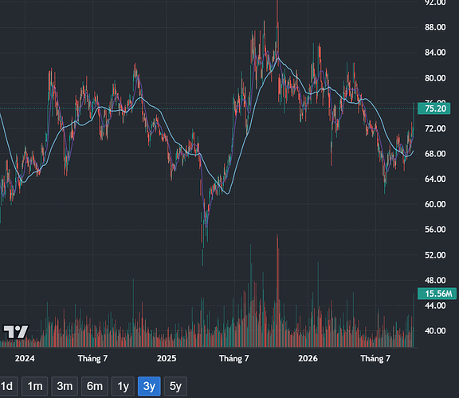The image size is (459, 398).
Task: Open the TradingView logo link
Action: [x=16, y=332]
